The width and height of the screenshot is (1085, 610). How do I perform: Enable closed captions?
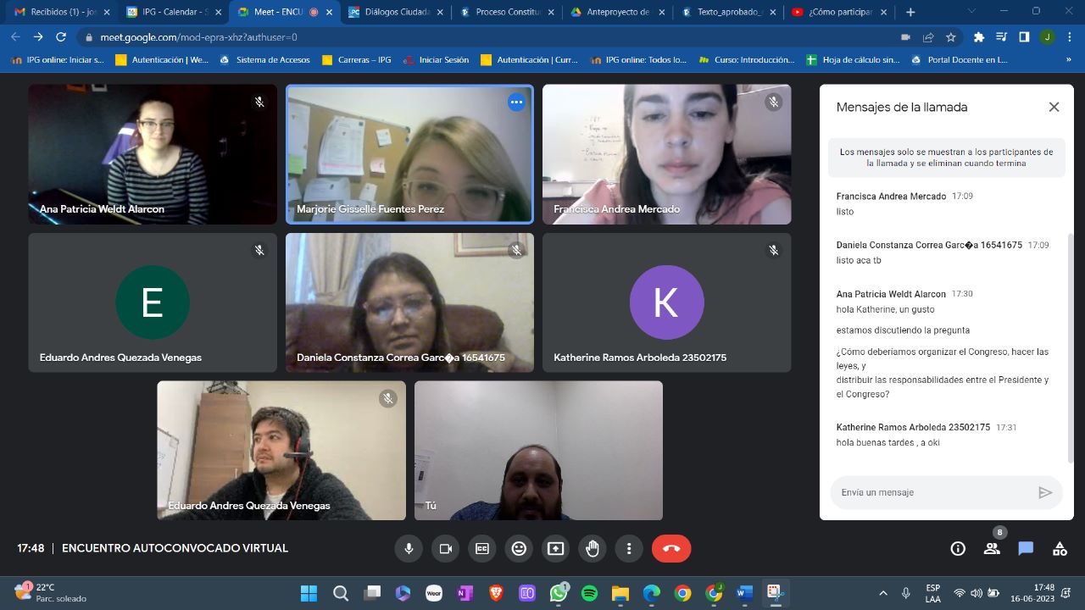coord(482,549)
